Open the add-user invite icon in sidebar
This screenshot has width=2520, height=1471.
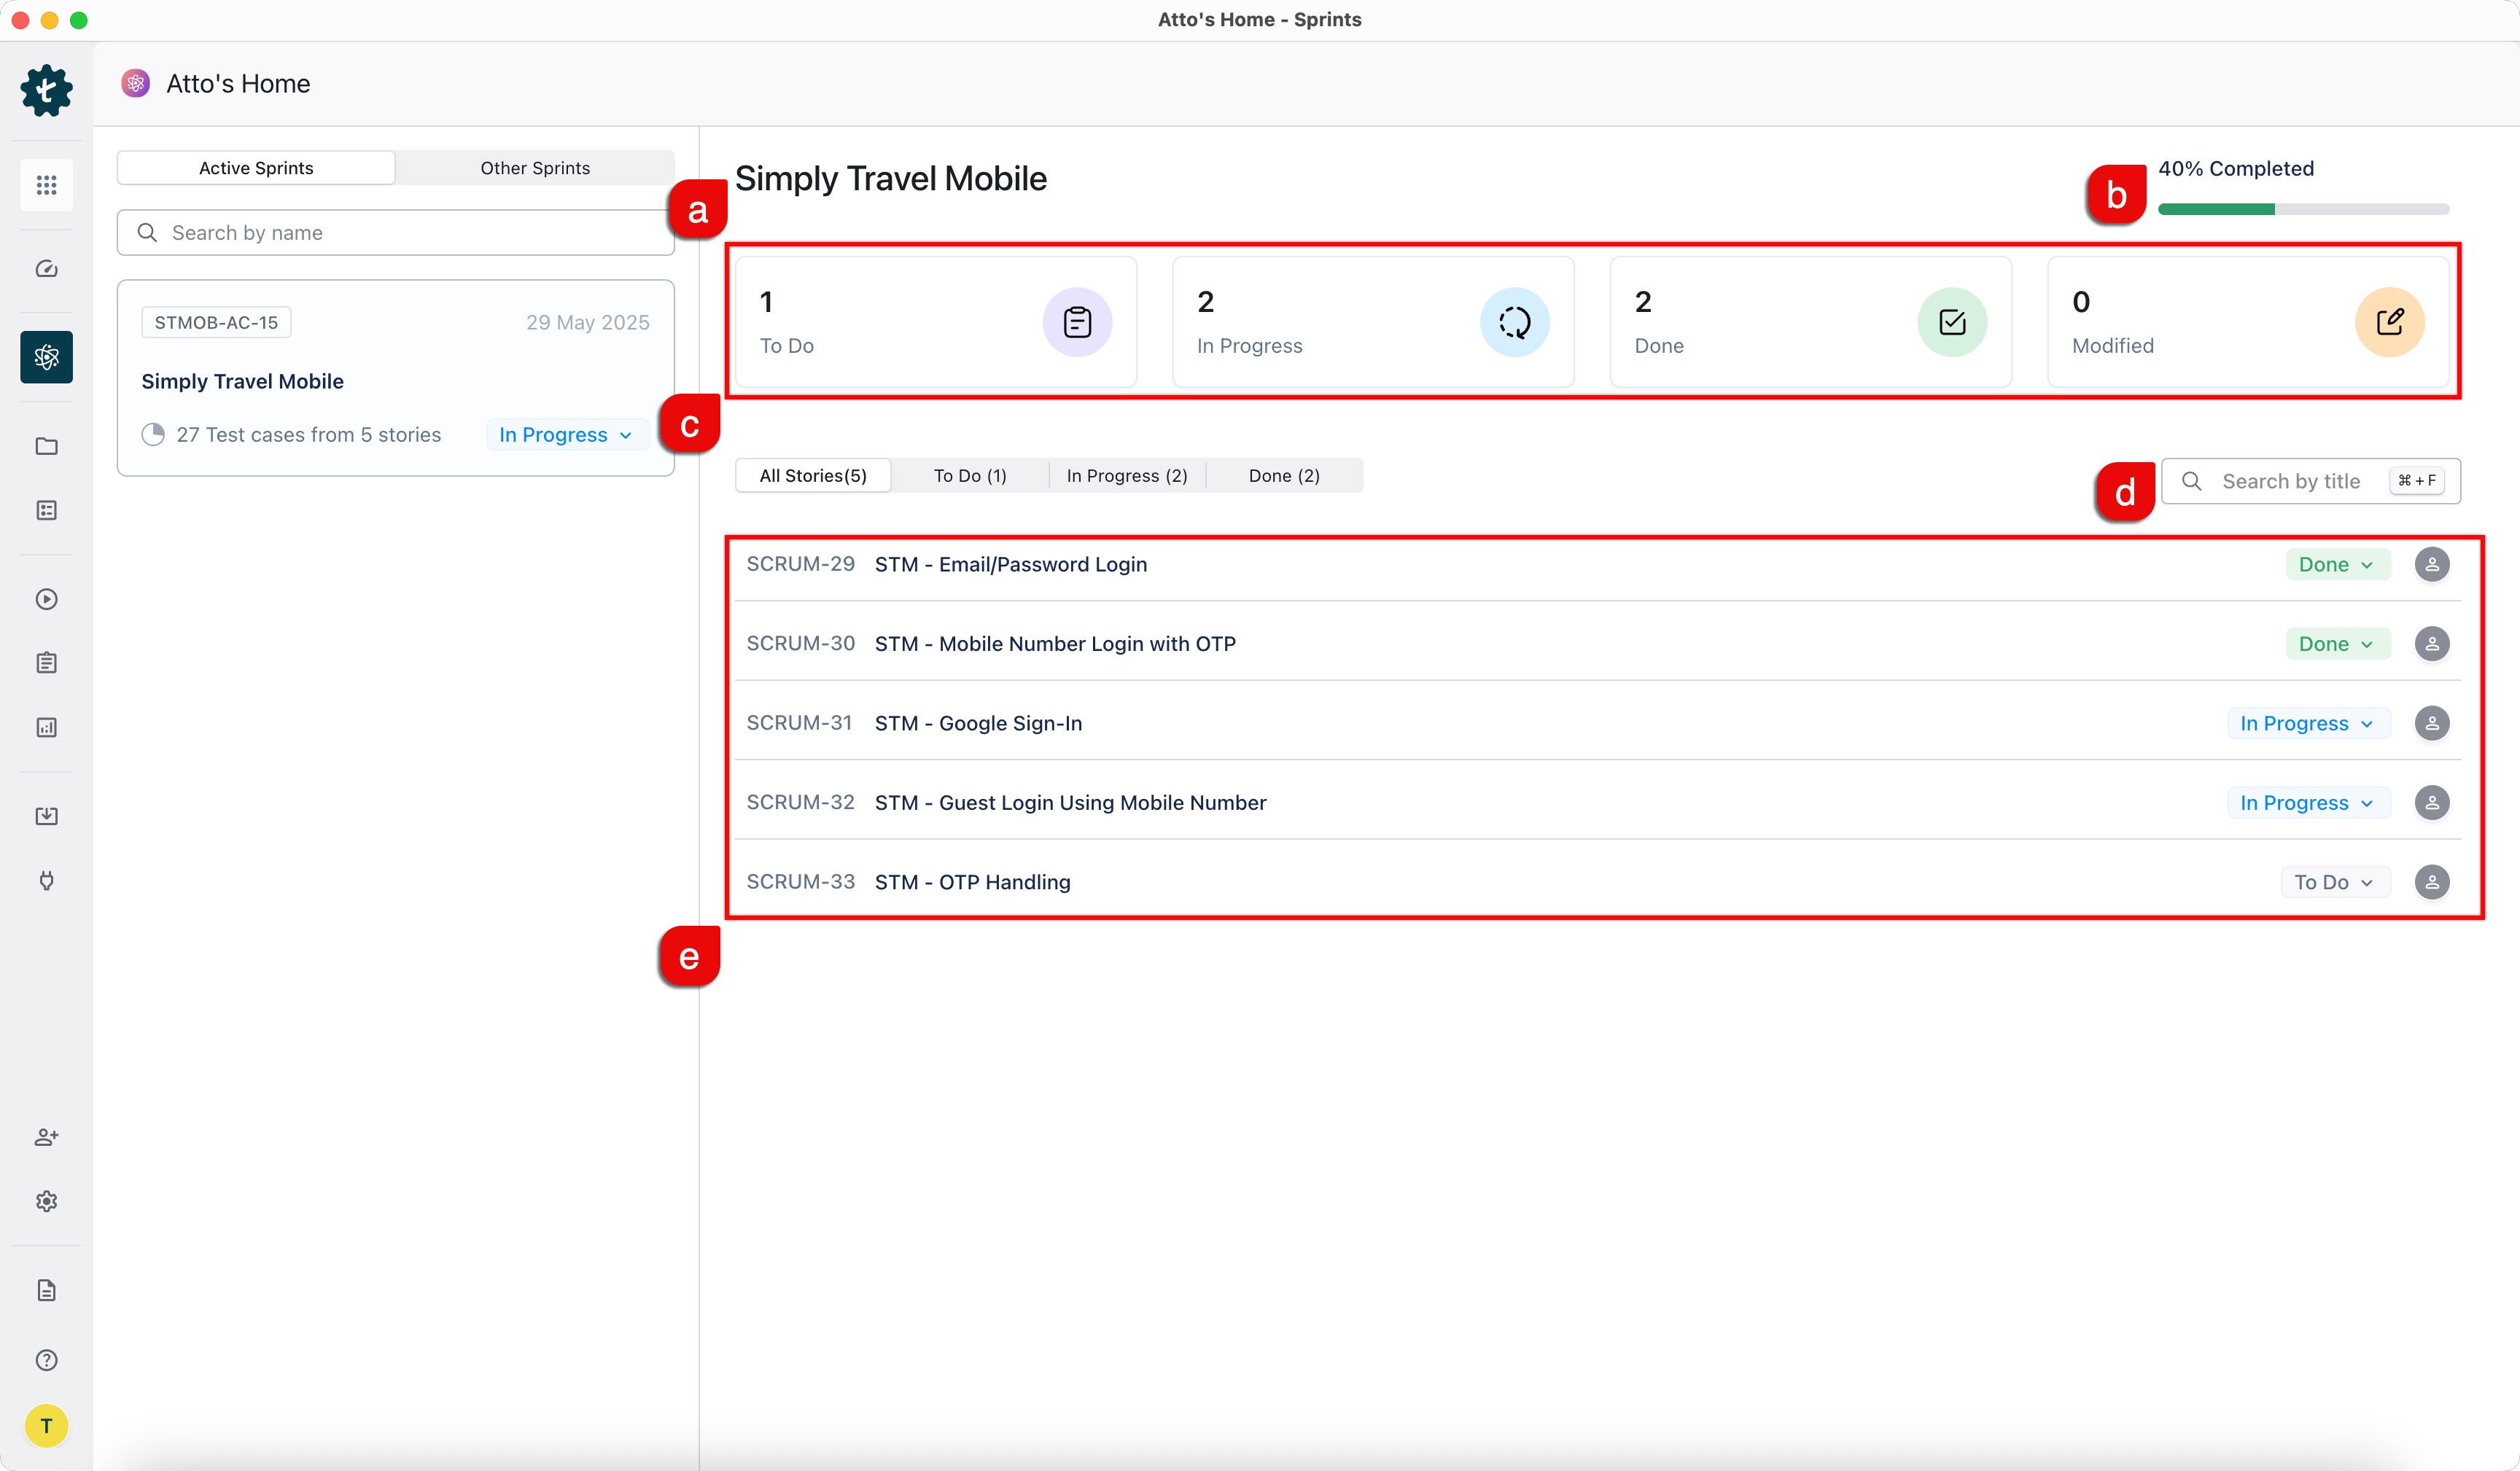coord(46,1137)
